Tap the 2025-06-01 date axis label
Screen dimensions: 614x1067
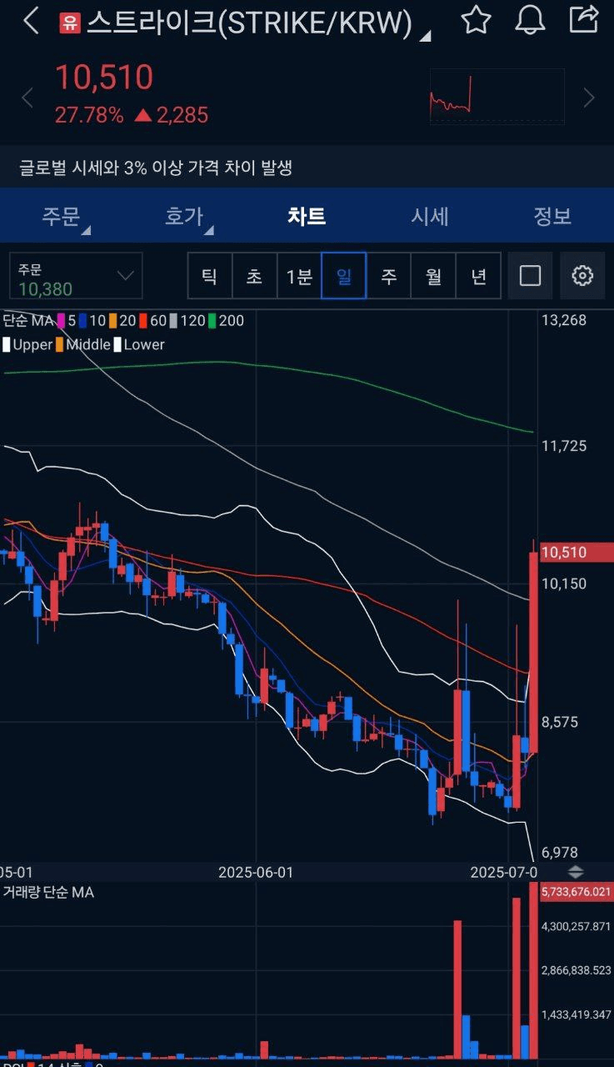click(x=256, y=872)
